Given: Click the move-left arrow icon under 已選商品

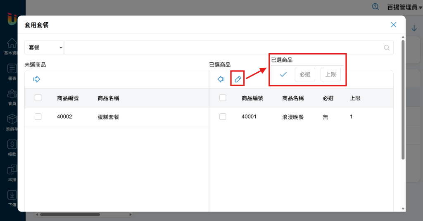Looking at the screenshot, I should point(221,79).
